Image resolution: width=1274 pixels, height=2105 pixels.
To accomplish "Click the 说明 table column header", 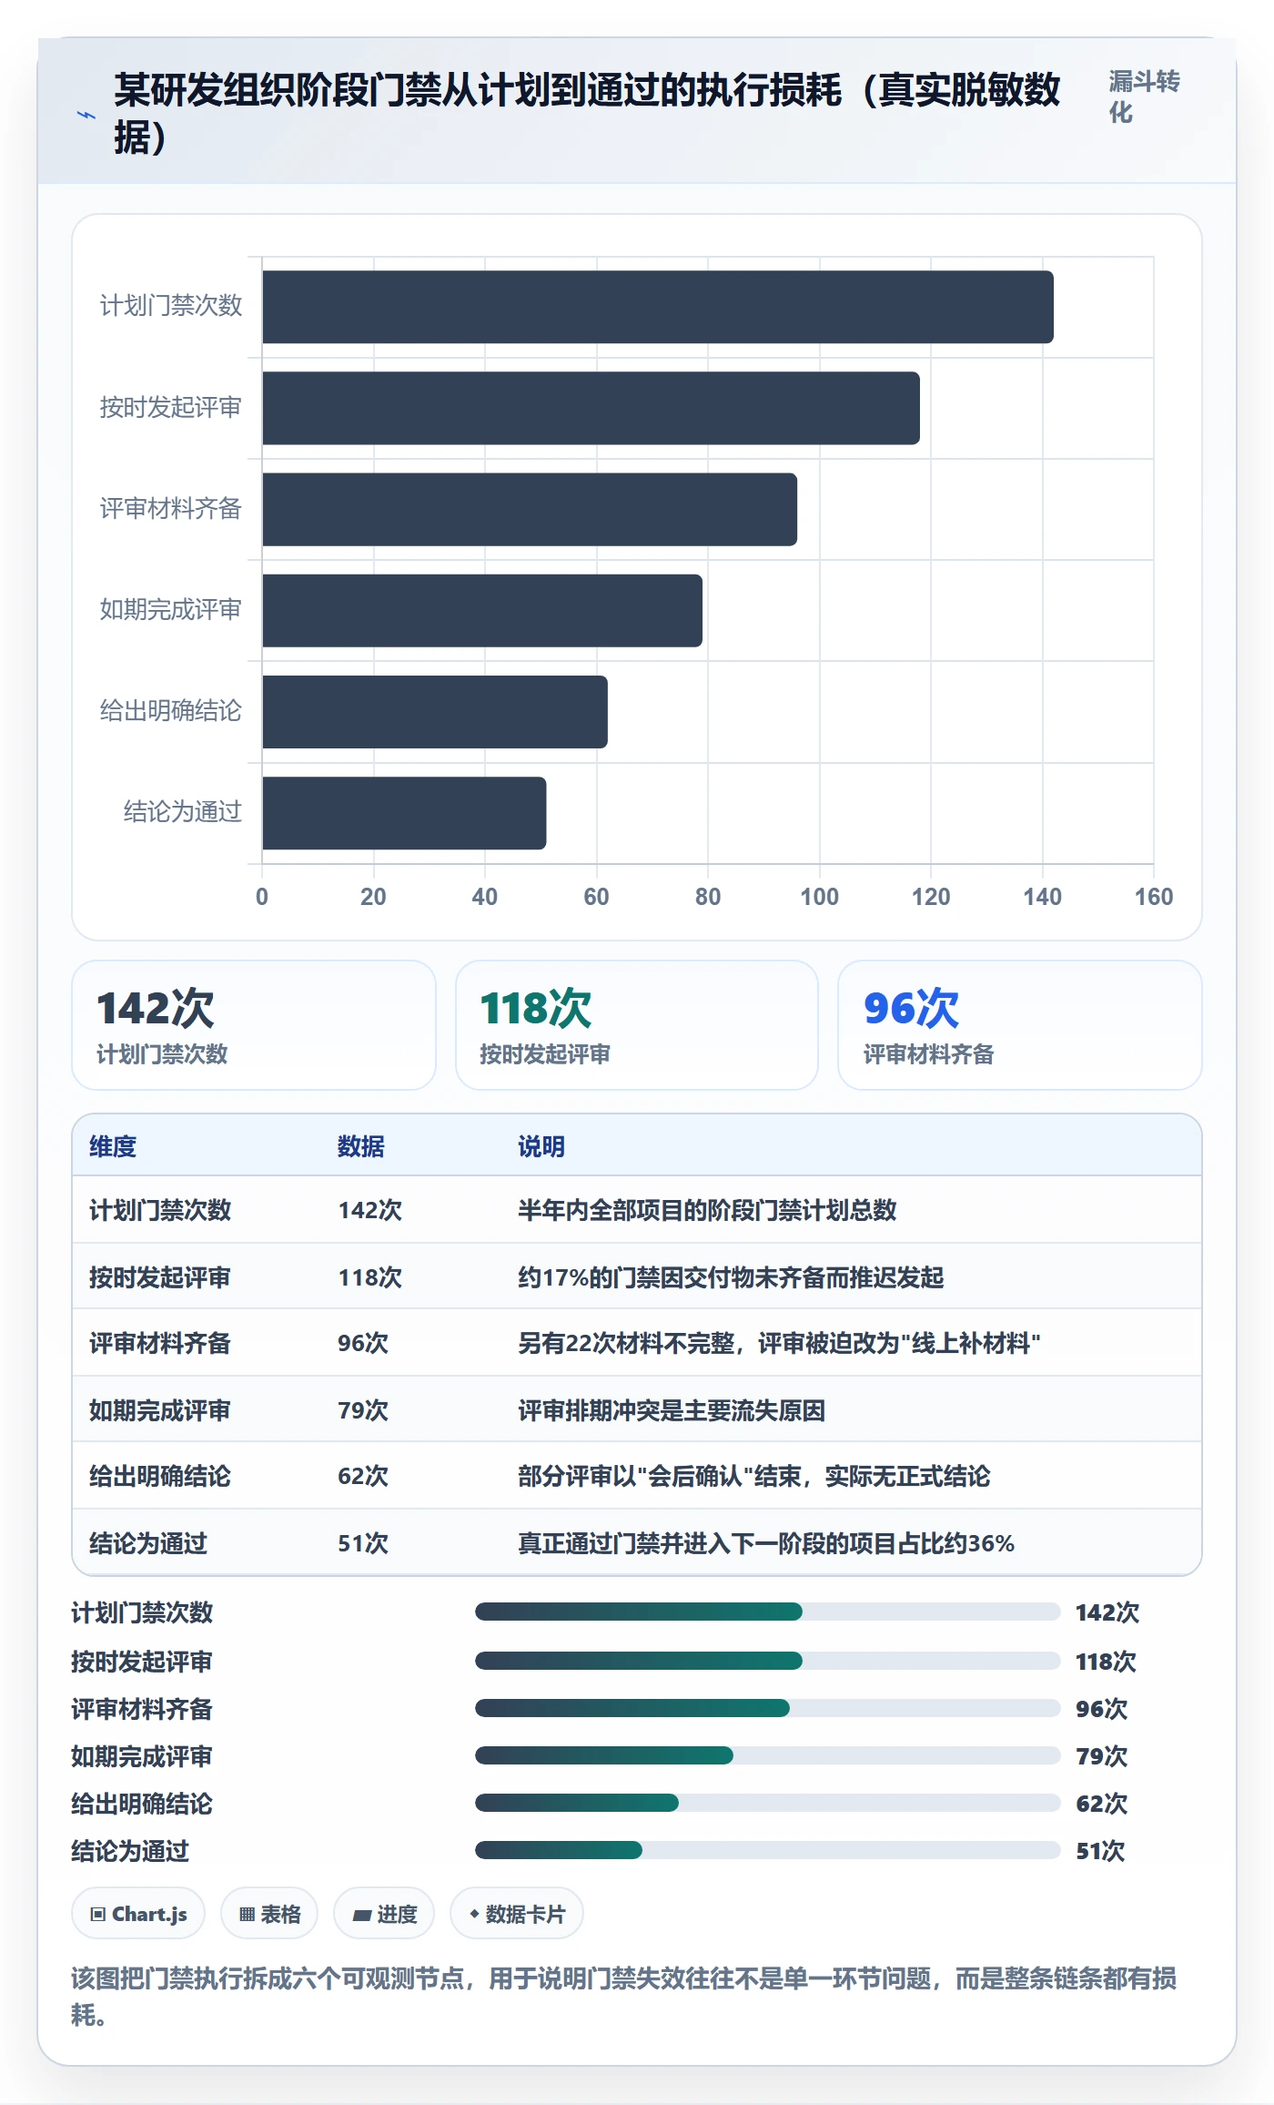I will click(541, 1146).
